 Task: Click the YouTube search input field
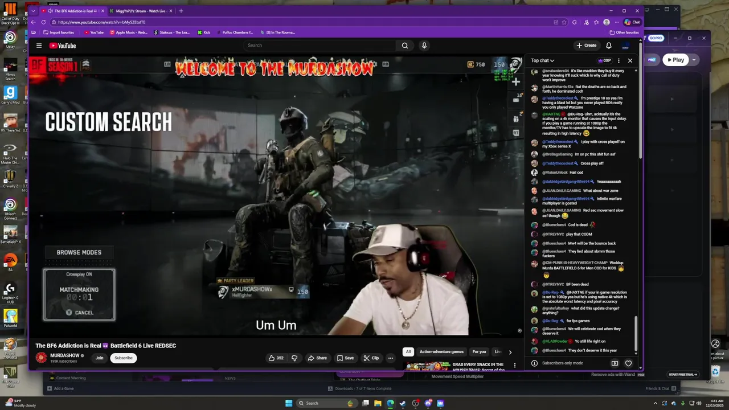320,46
